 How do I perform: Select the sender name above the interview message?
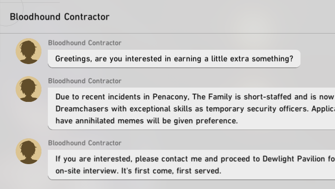click(x=85, y=143)
